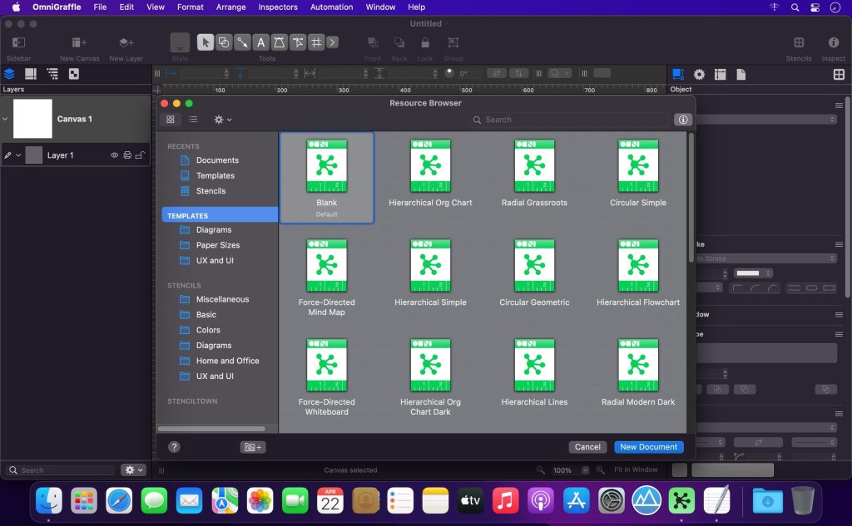Screen dimensions: 852x526
Task: Switch Resource Browser to list view
Action: pyautogui.click(x=193, y=120)
